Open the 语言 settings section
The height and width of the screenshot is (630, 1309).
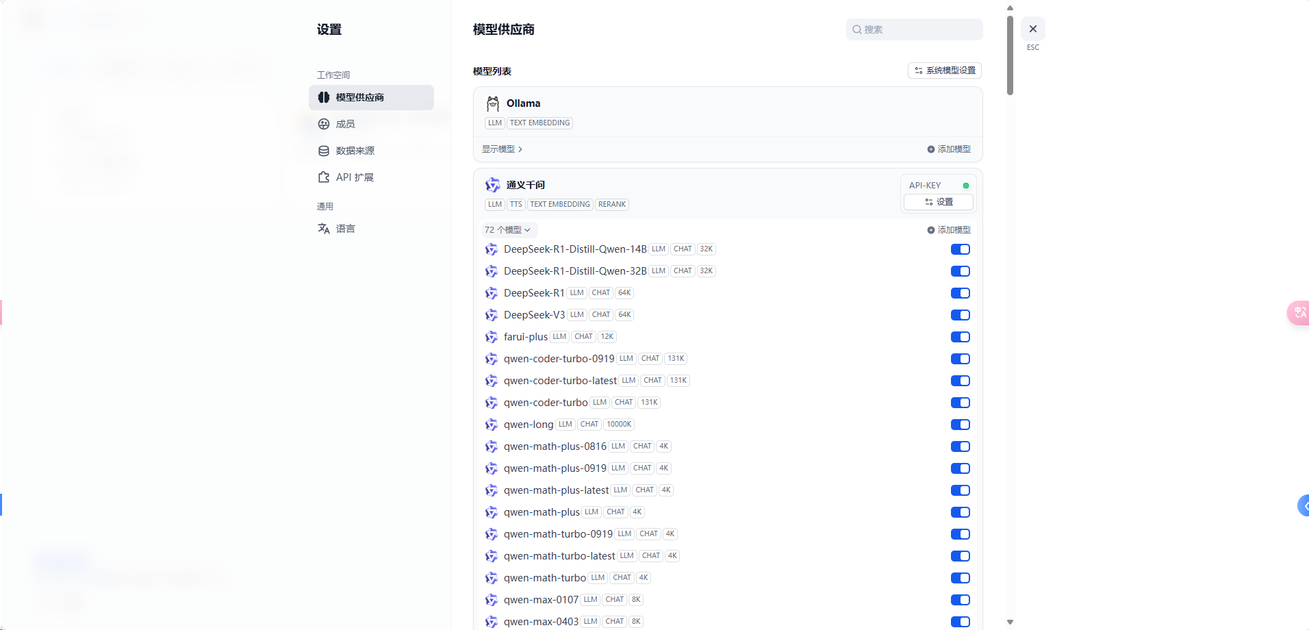[x=371, y=229]
